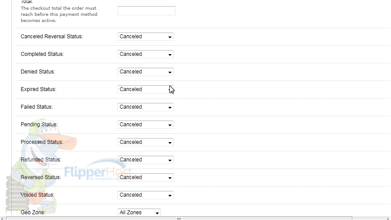Click the checkout Total input field

[x=146, y=11]
